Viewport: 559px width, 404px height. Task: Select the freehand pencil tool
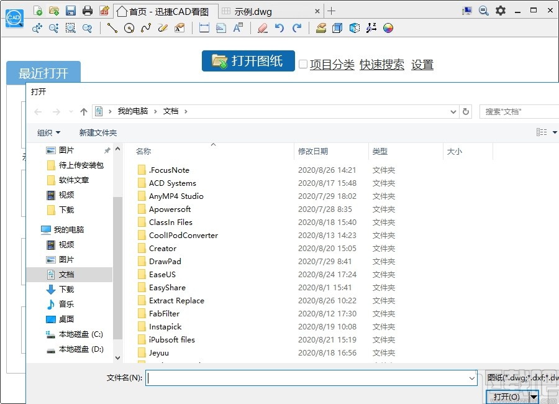click(x=163, y=28)
